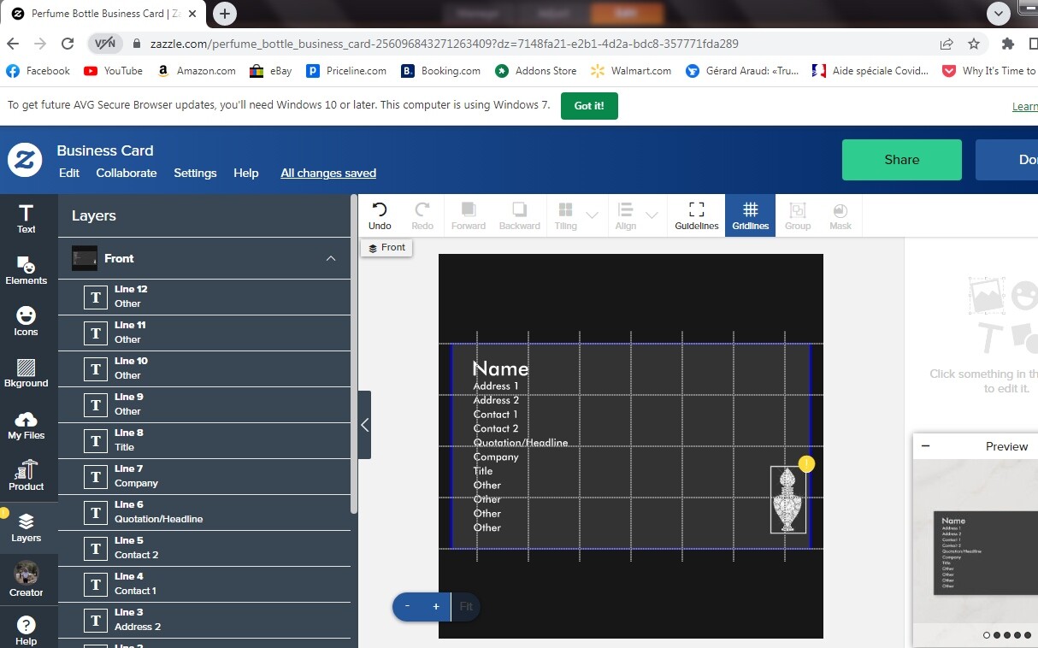Open the Elements panel

point(27,270)
